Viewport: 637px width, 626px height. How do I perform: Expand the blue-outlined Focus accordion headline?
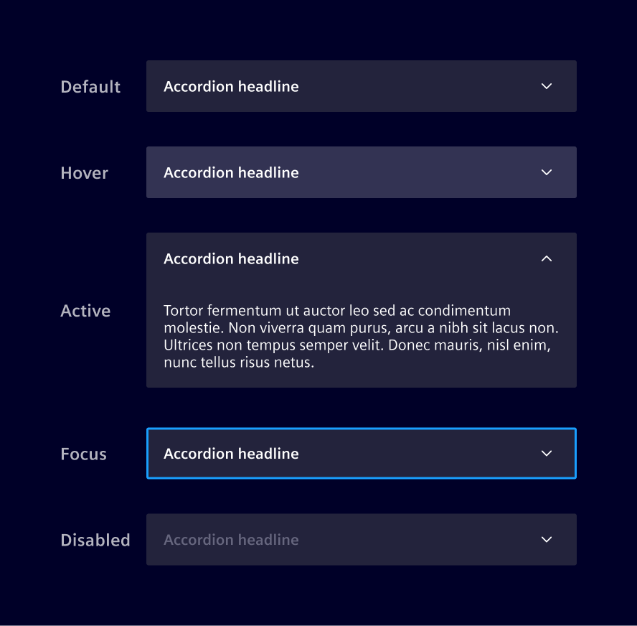[231, 454]
